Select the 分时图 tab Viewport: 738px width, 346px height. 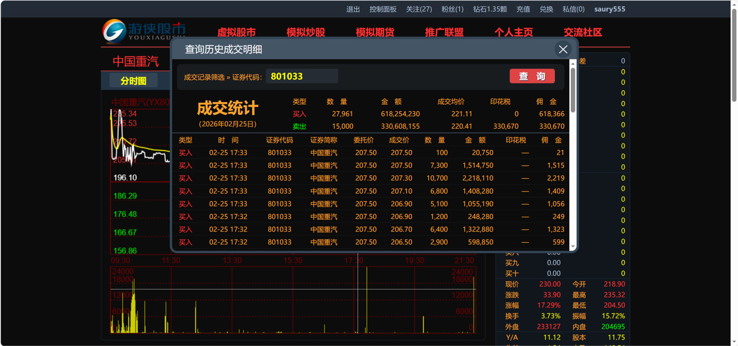point(133,81)
